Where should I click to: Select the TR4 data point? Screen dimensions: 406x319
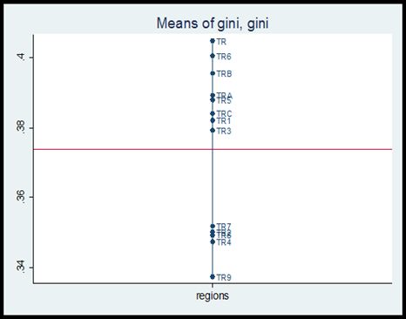pos(213,241)
